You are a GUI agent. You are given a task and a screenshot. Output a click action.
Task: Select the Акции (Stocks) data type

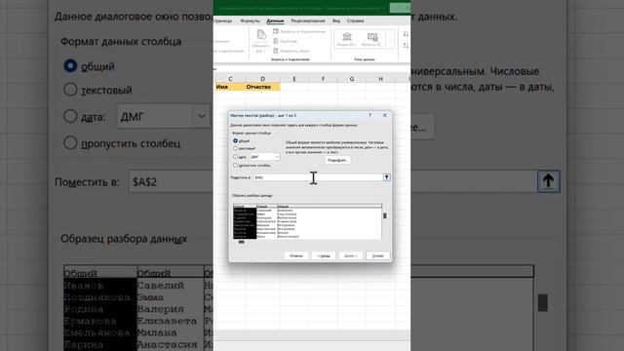[x=347, y=40]
